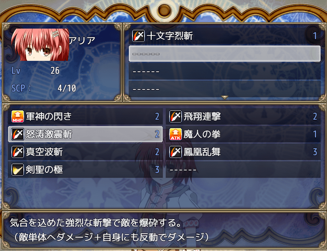Click the yellow slash icon of 剣聖の極
Viewport: 327px width, 251px height.
click(18, 170)
